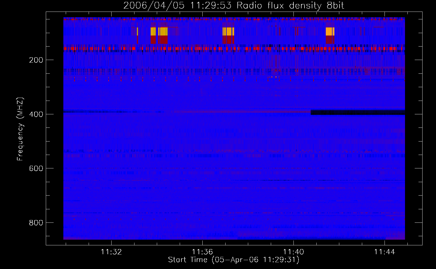Click the 11:40 time tick label
The image size is (436, 269).
click(293, 252)
